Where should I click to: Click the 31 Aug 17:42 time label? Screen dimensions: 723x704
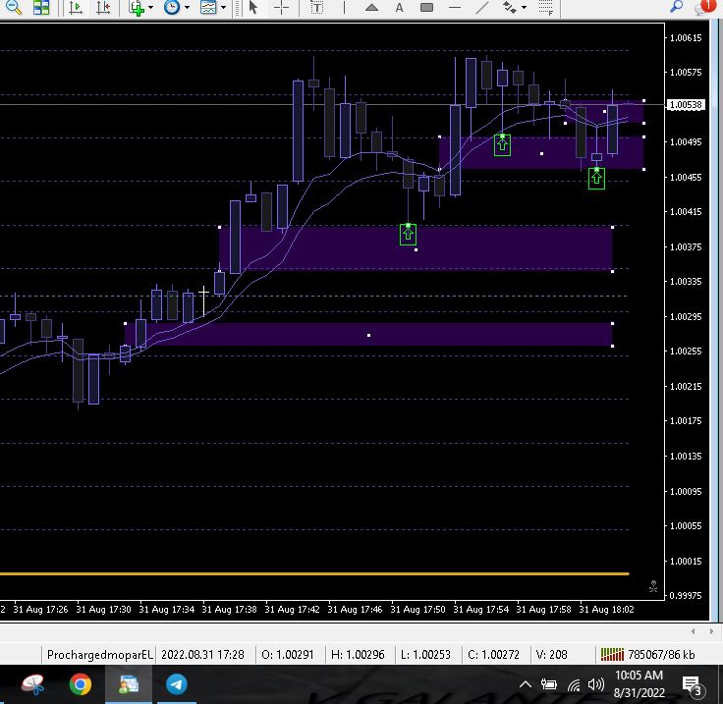[292, 609]
